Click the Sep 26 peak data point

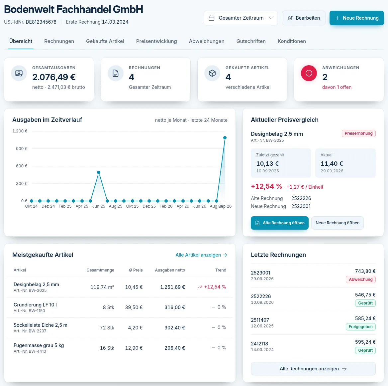225,138
